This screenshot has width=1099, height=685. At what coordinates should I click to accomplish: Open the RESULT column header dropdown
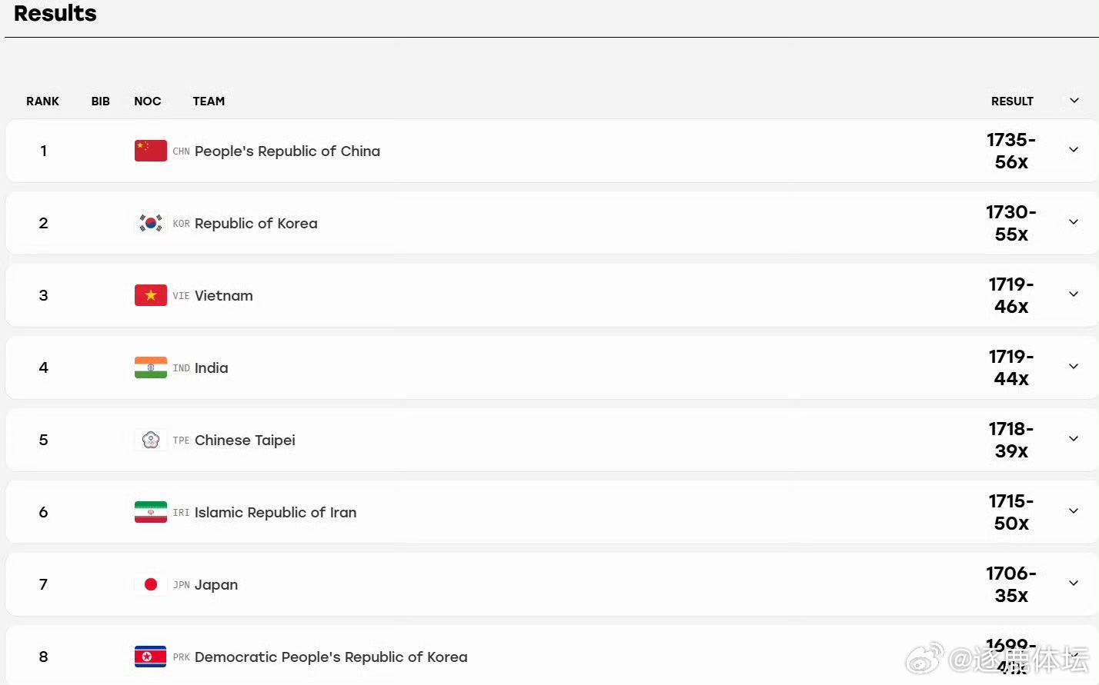tap(1074, 101)
